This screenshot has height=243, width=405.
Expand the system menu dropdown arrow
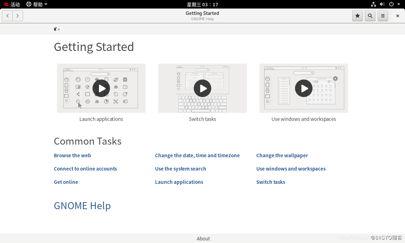pos(399,4)
